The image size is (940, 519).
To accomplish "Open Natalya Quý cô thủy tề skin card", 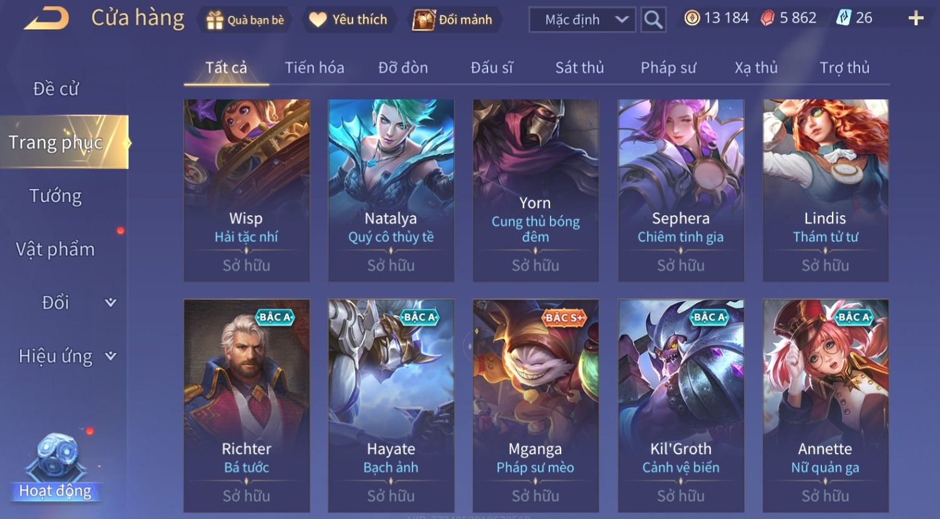I will click(391, 190).
